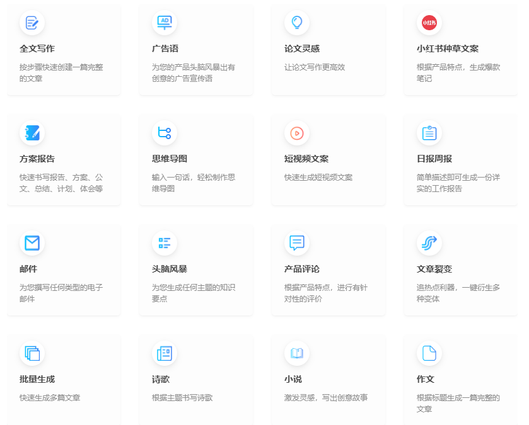
Task: Click the 日报周报 document icon
Action: [x=429, y=133]
